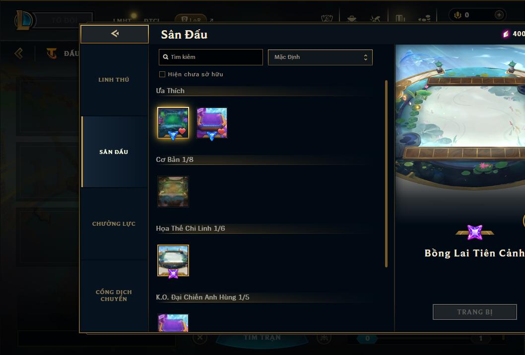Select the CỔNG DỊCH CHUYỂN tab
This screenshot has width=525, height=355.
click(x=114, y=296)
